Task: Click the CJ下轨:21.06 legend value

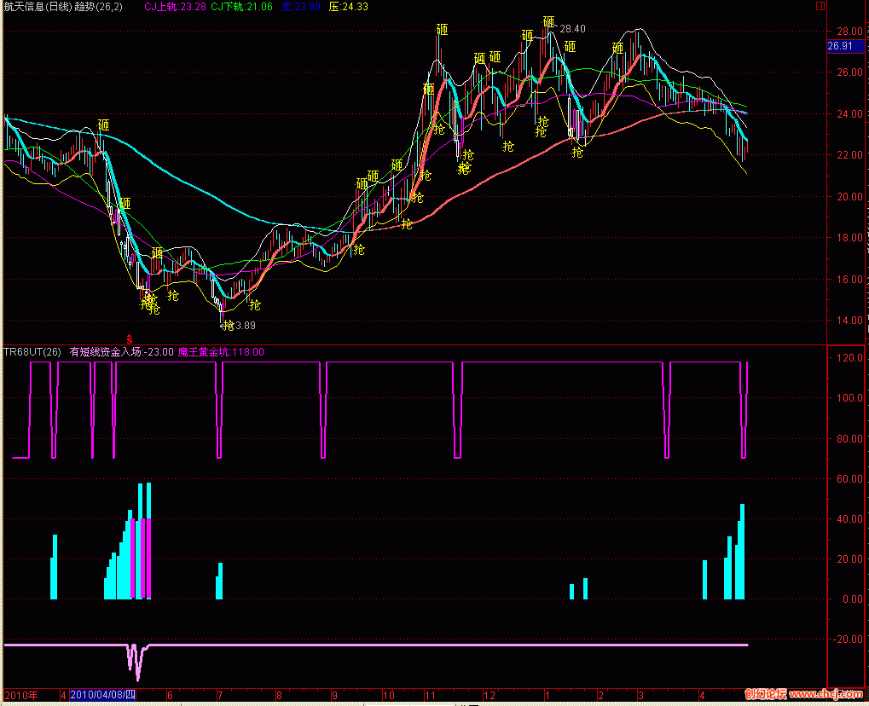Action: point(242,7)
